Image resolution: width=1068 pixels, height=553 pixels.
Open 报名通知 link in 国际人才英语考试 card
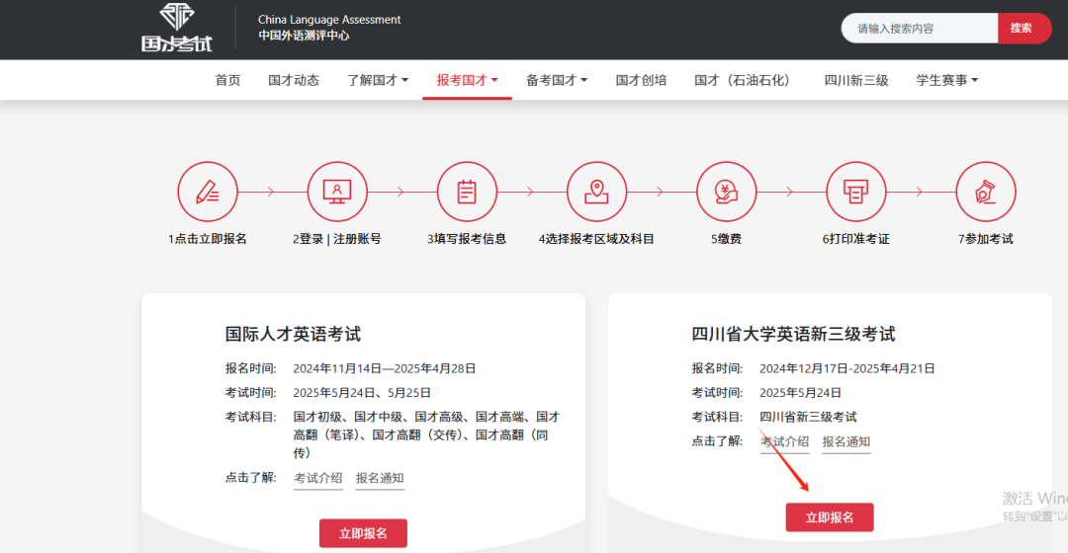(x=380, y=478)
